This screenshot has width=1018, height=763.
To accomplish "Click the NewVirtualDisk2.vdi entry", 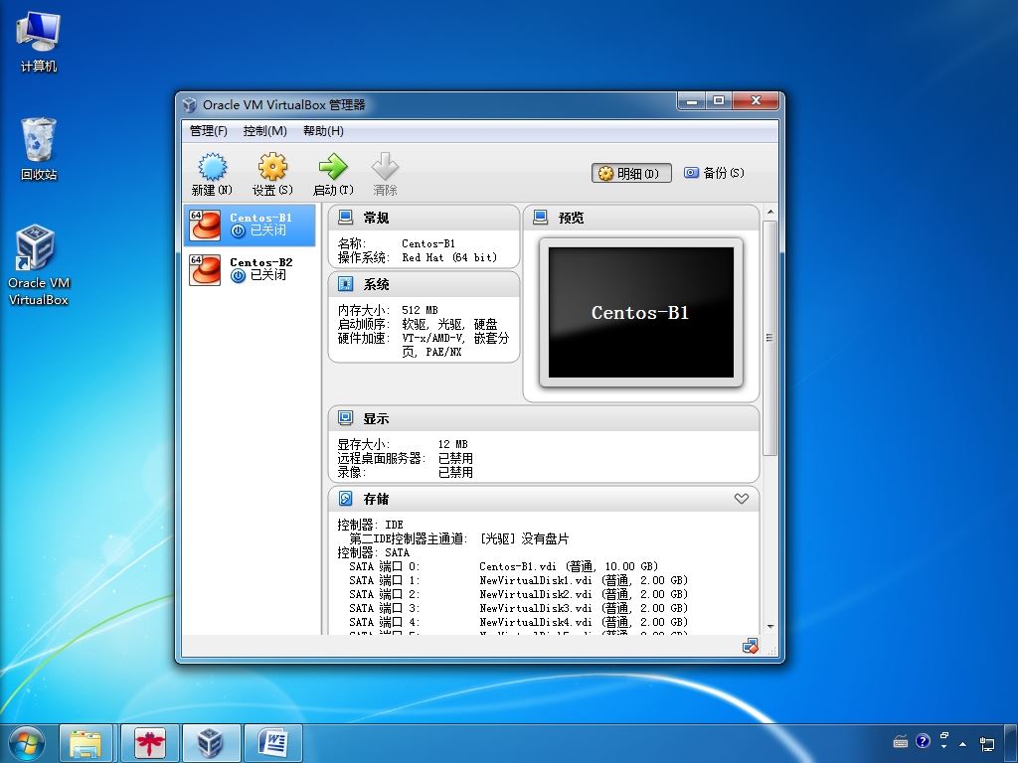I will [583, 594].
